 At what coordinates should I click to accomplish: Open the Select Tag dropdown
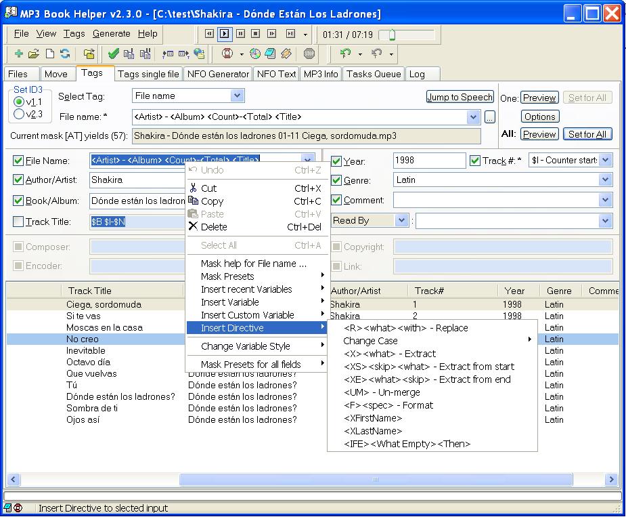click(x=237, y=96)
